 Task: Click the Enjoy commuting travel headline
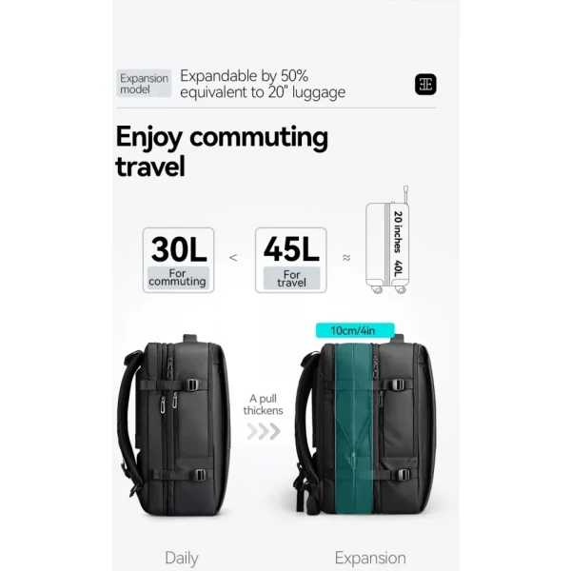[222, 150]
